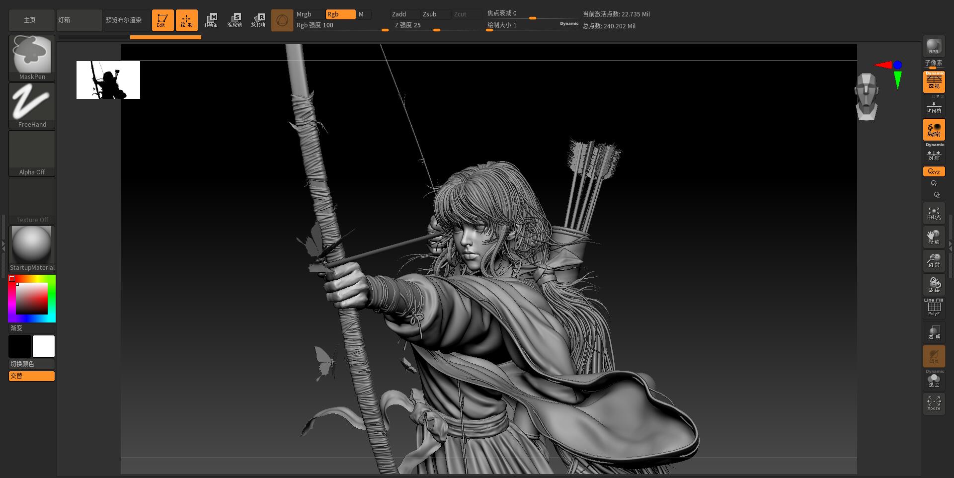This screenshot has height=478, width=954.
Task: Toggle the floor grid (地网格)
Action: point(934,106)
